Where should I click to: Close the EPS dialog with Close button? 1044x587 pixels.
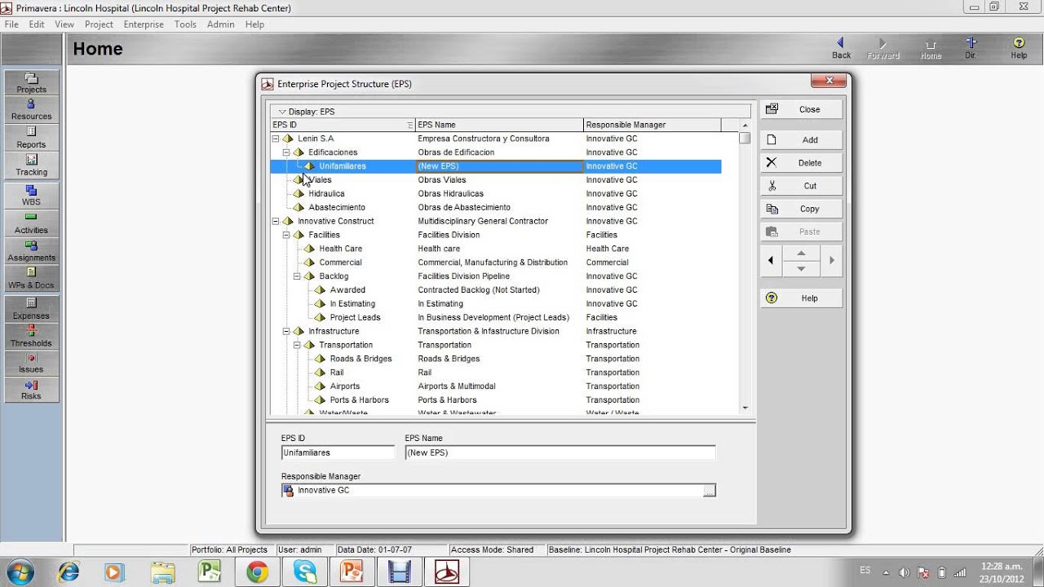tap(801, 109)
